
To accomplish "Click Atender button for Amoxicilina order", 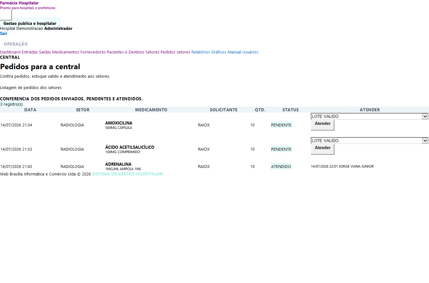I will click(322, 125).
